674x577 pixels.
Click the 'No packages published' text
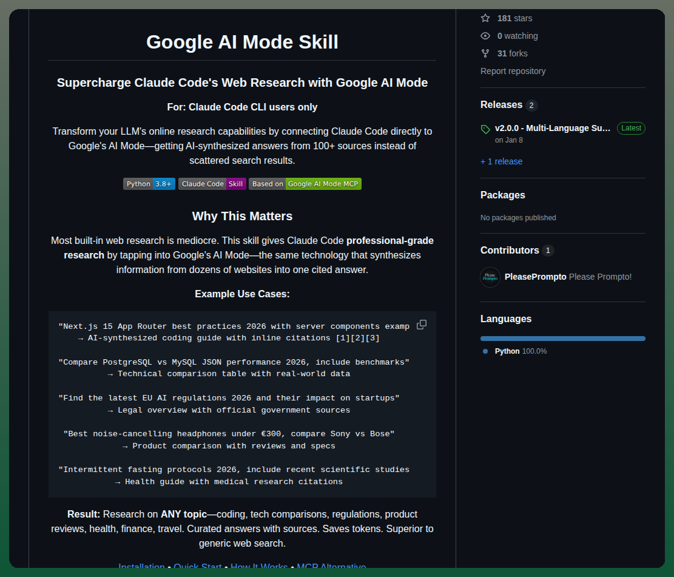[518, 218]
